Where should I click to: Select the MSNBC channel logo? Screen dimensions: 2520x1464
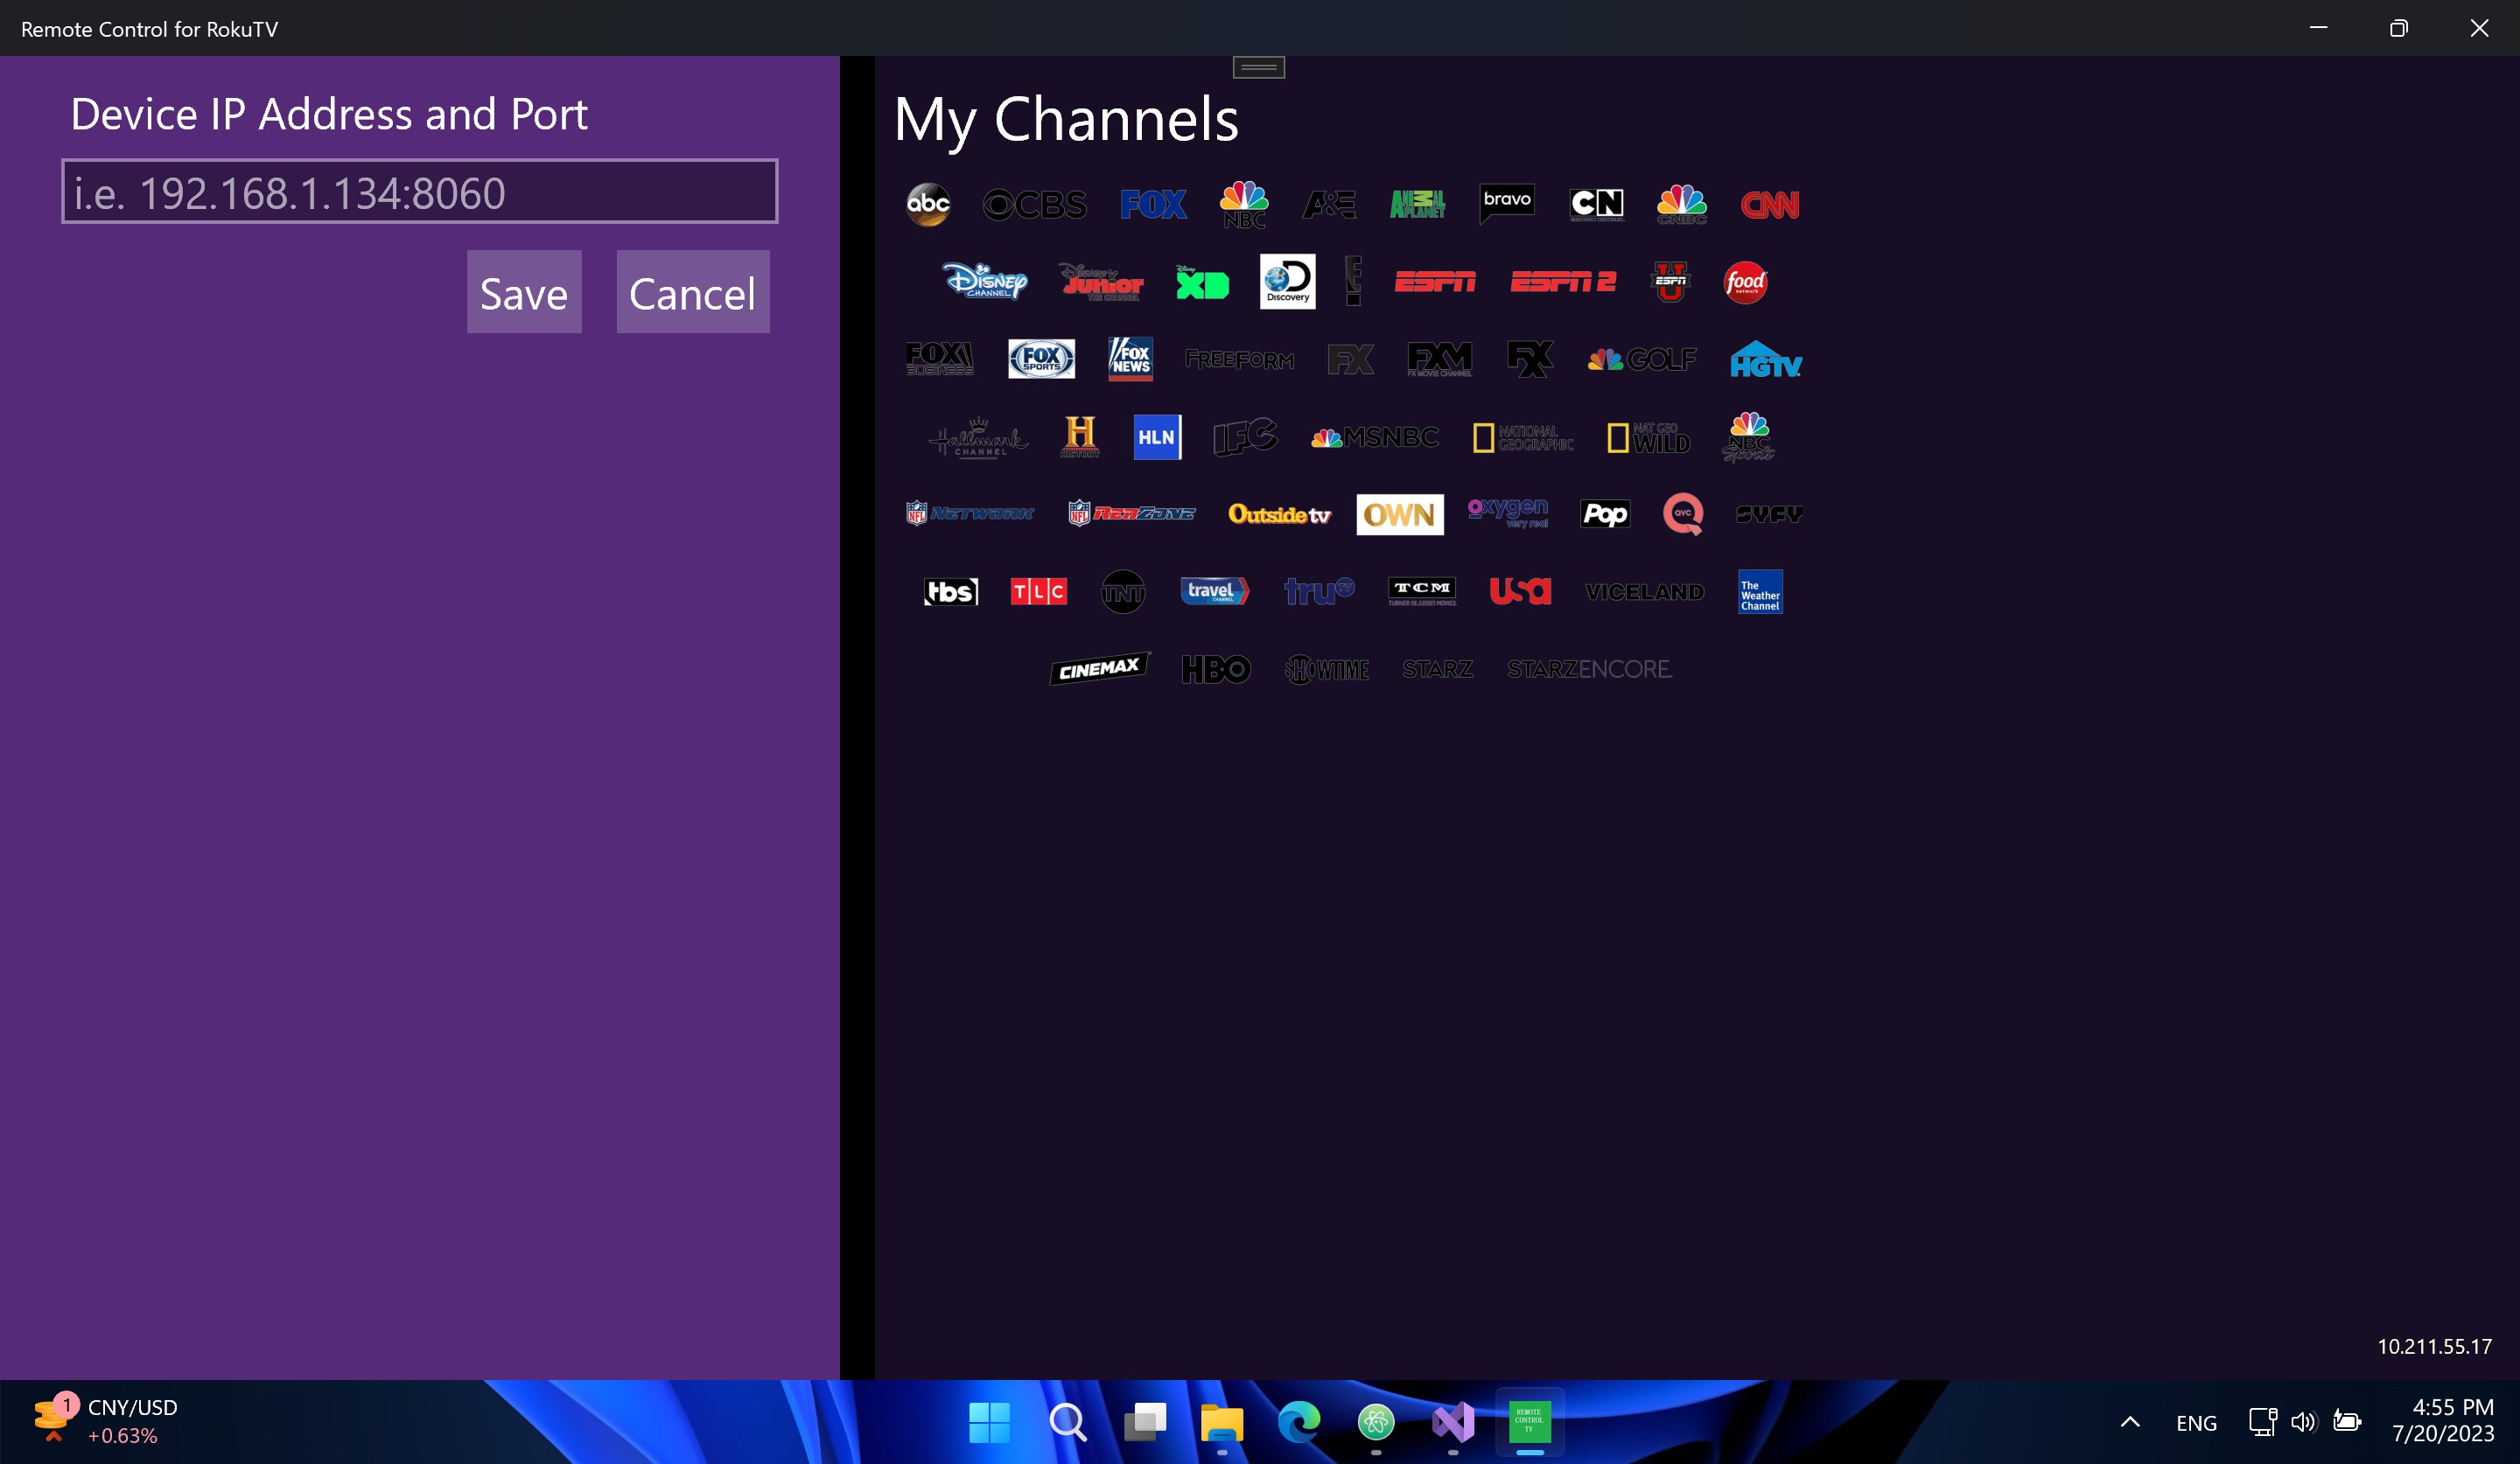click(1374, 436)
